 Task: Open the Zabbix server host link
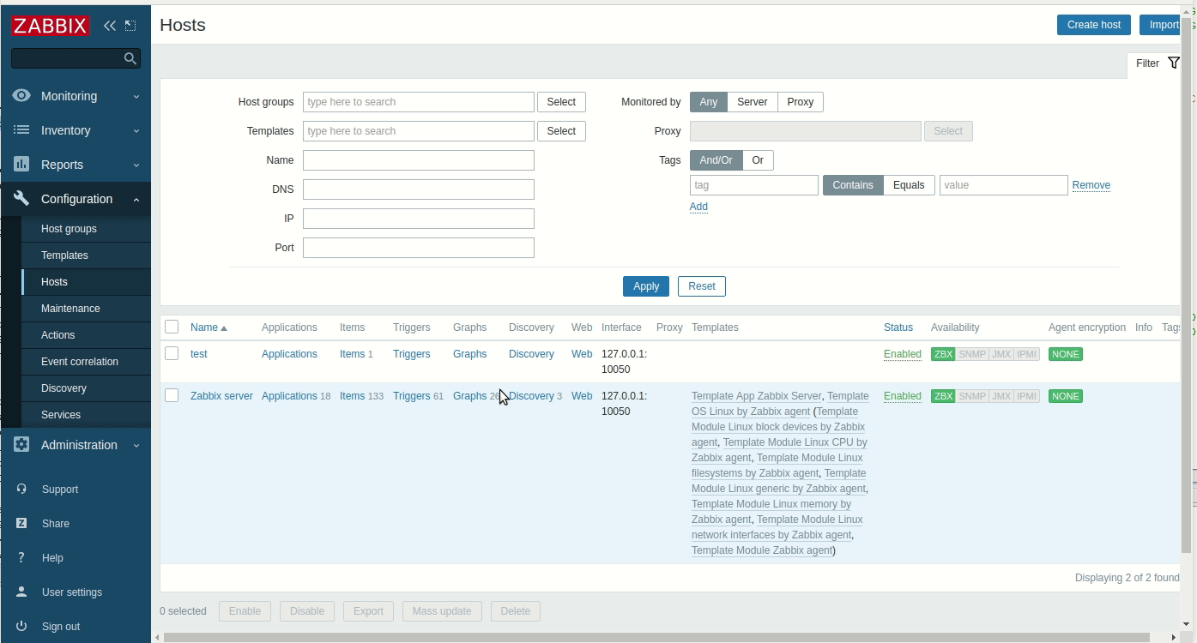[x=221, y=396]
